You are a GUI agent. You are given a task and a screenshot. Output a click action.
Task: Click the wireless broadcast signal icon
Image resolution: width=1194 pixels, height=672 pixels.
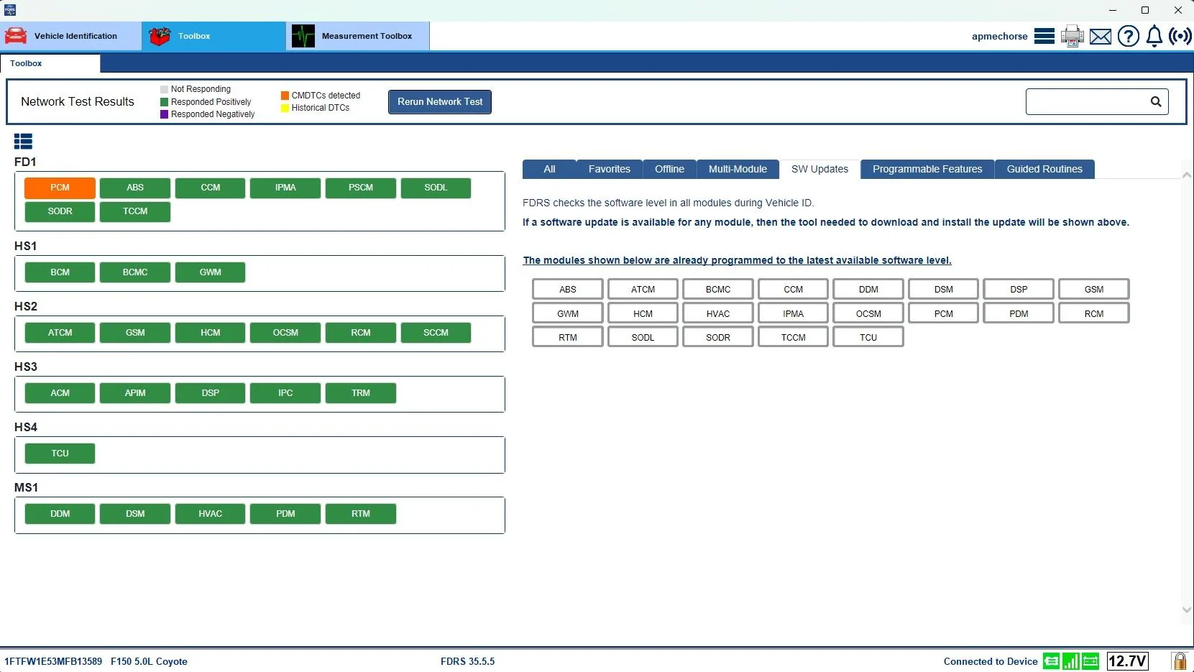(x=1180, y=36)
